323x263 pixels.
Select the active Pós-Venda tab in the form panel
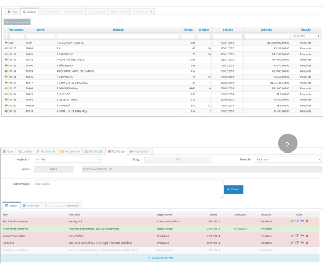[116, 151]
